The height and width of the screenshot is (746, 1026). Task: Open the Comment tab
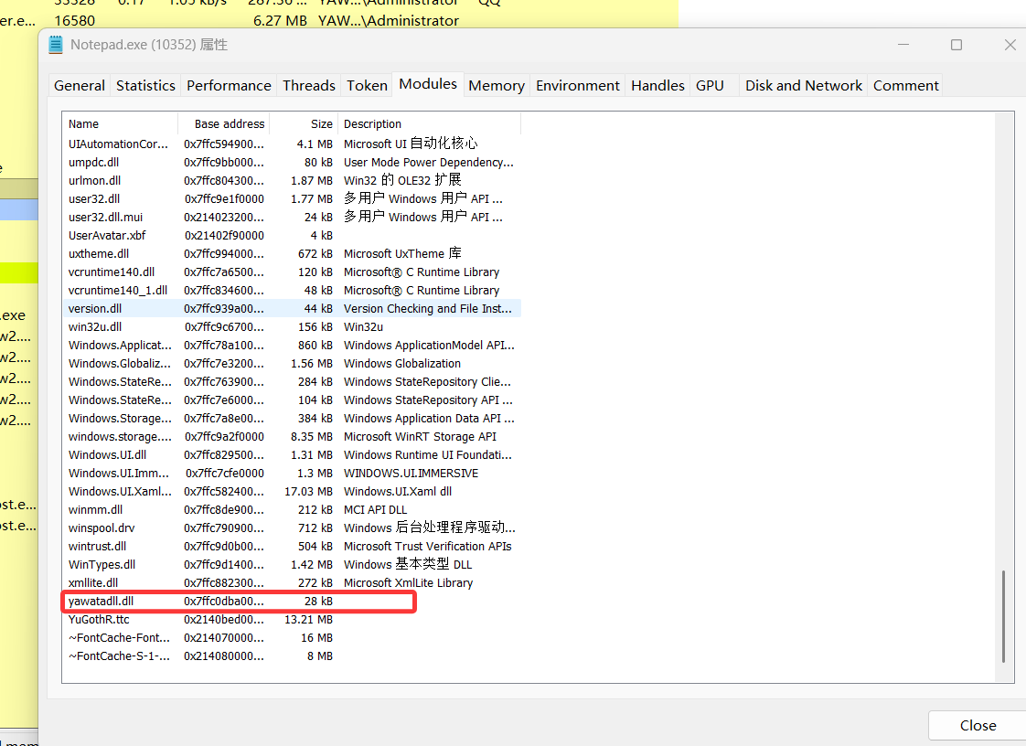coord(905,86)
